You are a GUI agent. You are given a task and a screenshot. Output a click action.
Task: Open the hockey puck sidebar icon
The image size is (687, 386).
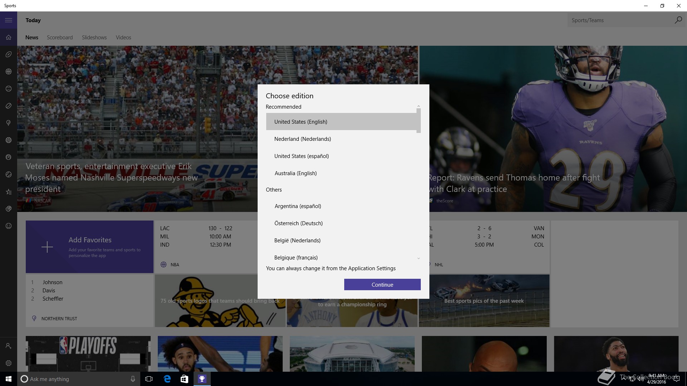[9, 106]
